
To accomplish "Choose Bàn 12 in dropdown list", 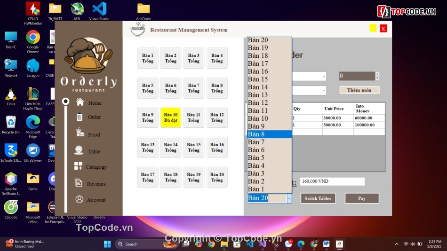I will [270, 102].
